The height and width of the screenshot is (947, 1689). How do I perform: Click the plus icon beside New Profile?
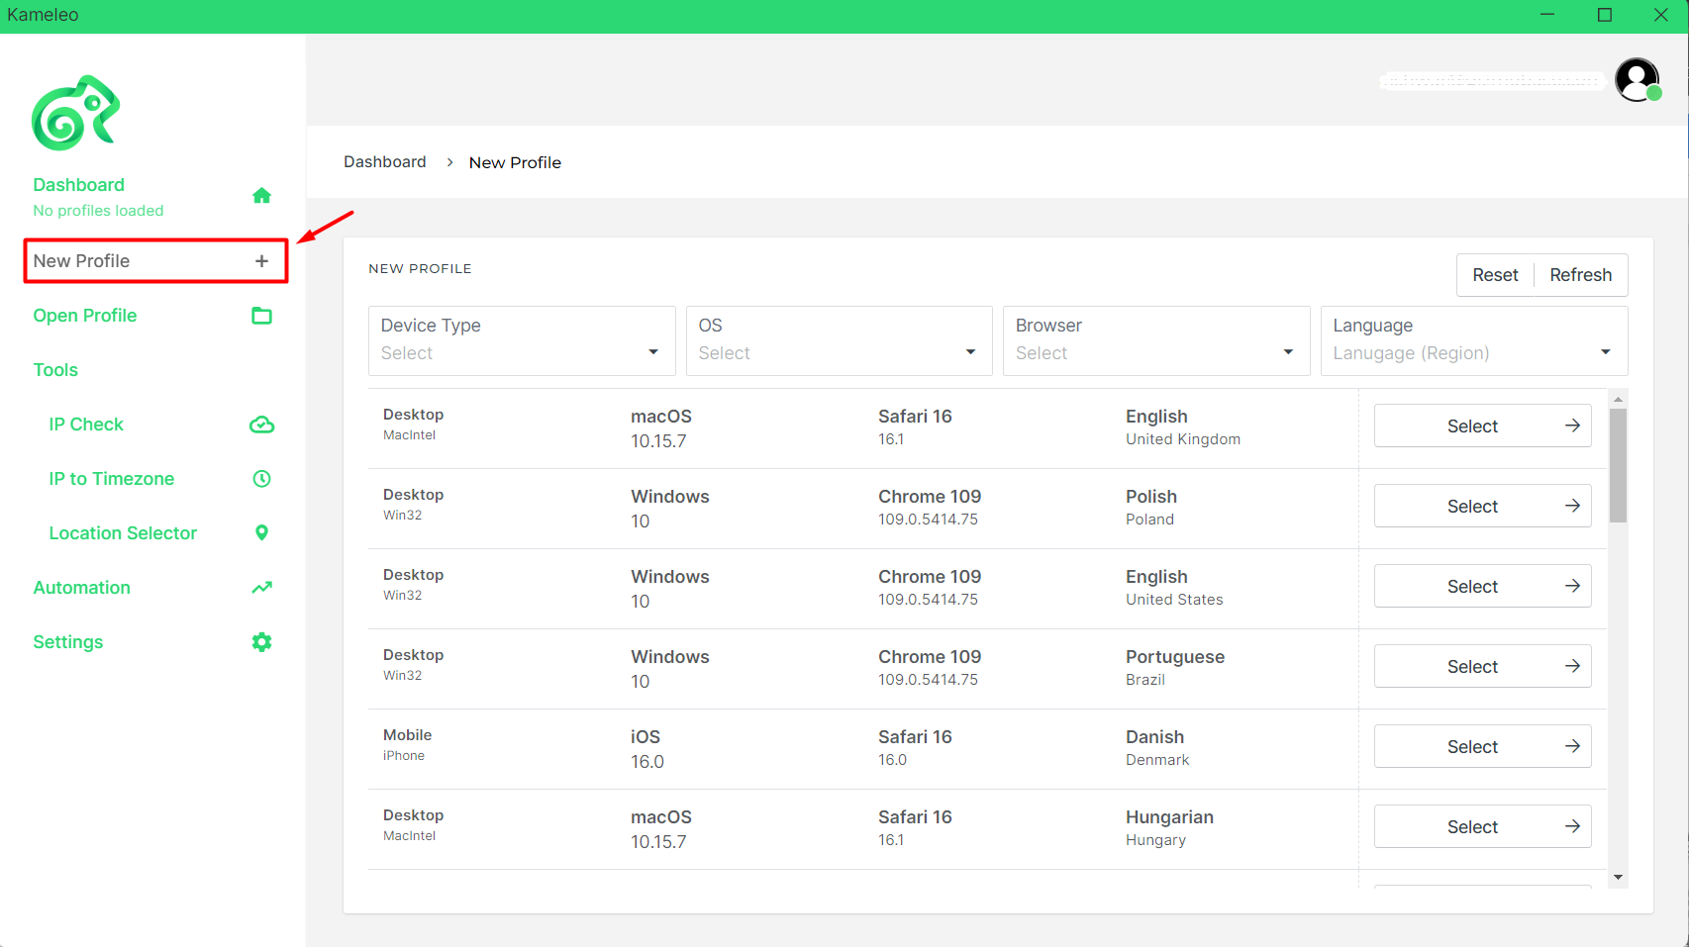[x=261, y=261]
